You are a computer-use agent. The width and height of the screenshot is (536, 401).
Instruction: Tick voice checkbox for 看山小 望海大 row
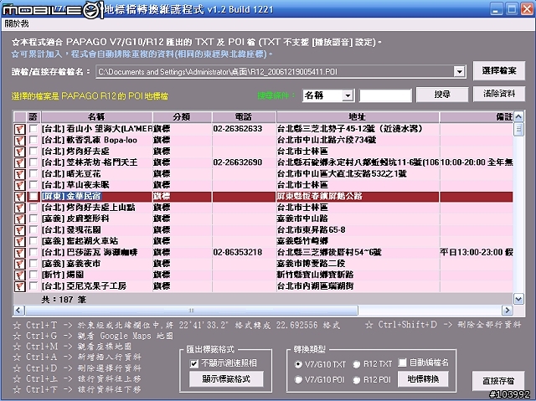tap(33, 129)
